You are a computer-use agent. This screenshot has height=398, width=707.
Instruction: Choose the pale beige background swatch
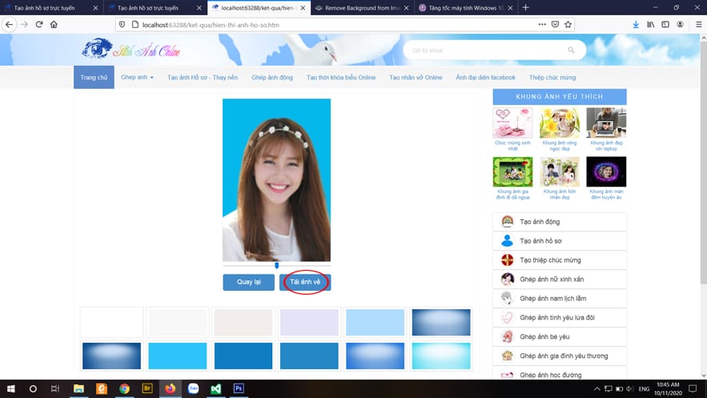coord(243,322)
